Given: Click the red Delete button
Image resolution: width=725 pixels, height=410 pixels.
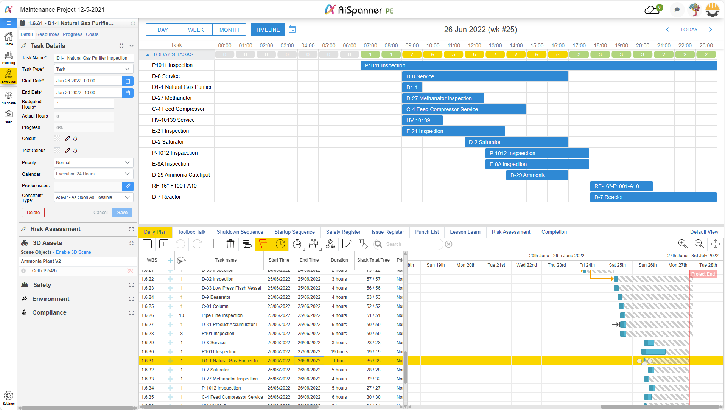Looking at the screenshot, I should tap(33, 213).
